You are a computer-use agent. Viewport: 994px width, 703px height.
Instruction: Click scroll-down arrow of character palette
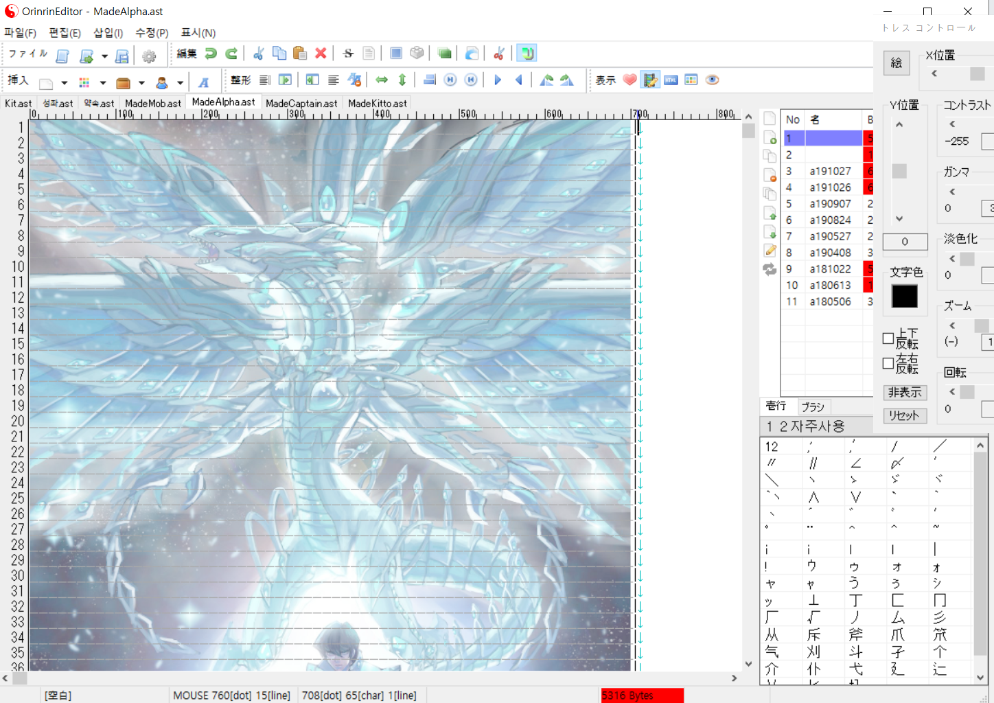point(980,678)
